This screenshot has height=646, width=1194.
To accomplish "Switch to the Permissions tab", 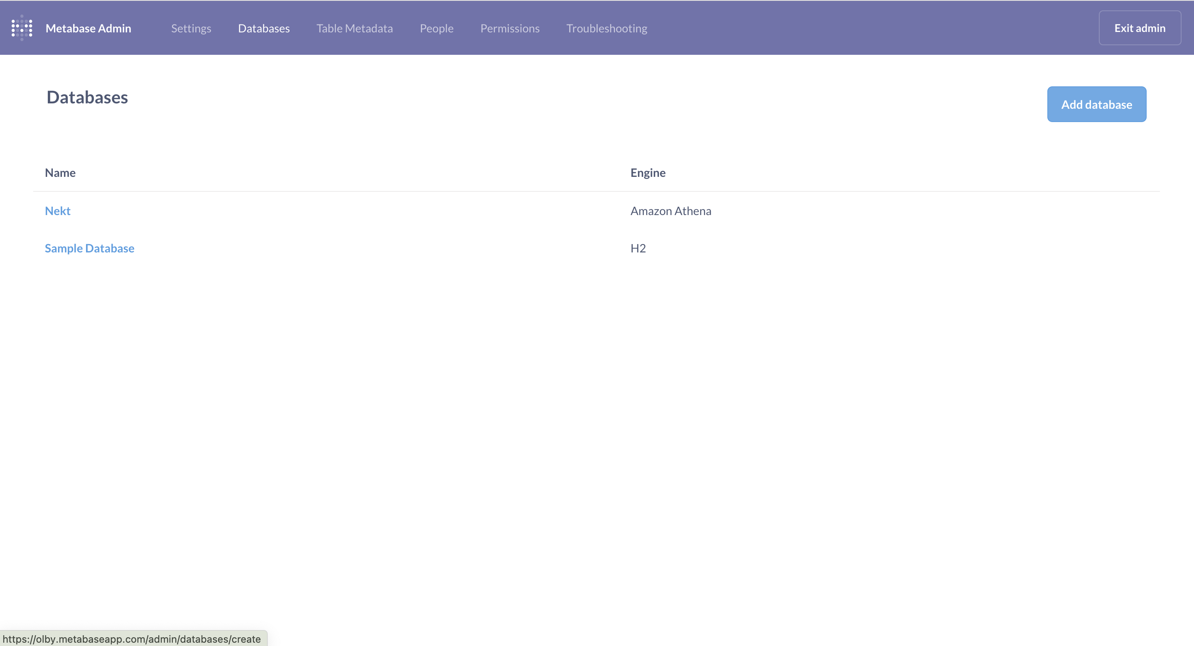I will tap(510, 28).
